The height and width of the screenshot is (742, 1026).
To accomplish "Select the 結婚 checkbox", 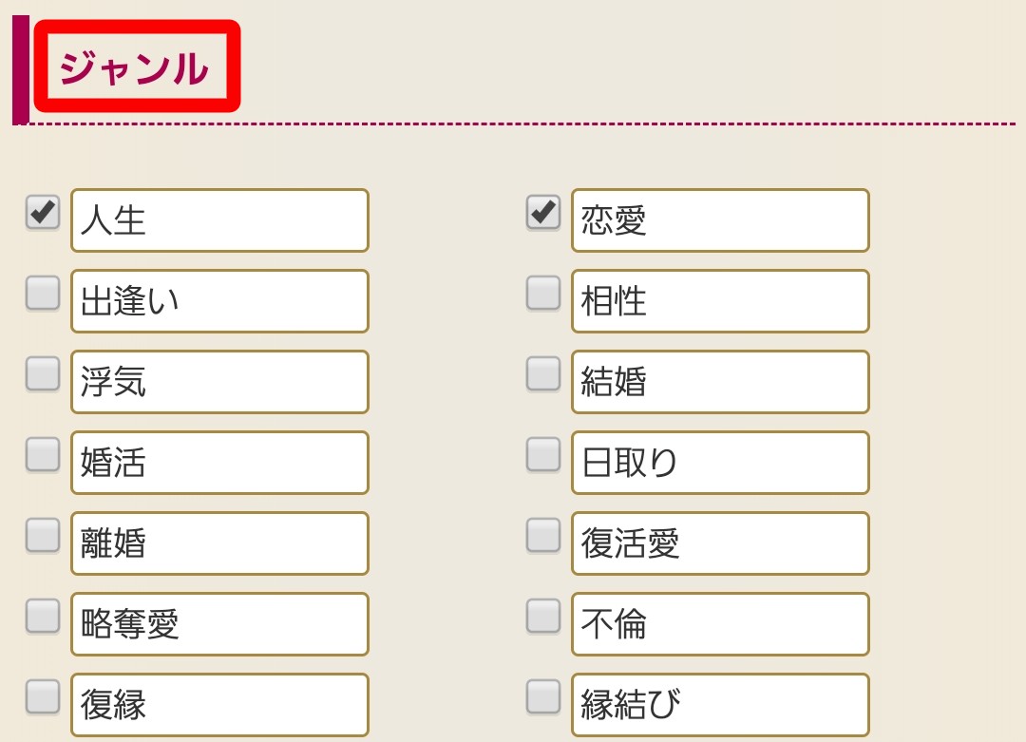I will (x=543, y=374).
